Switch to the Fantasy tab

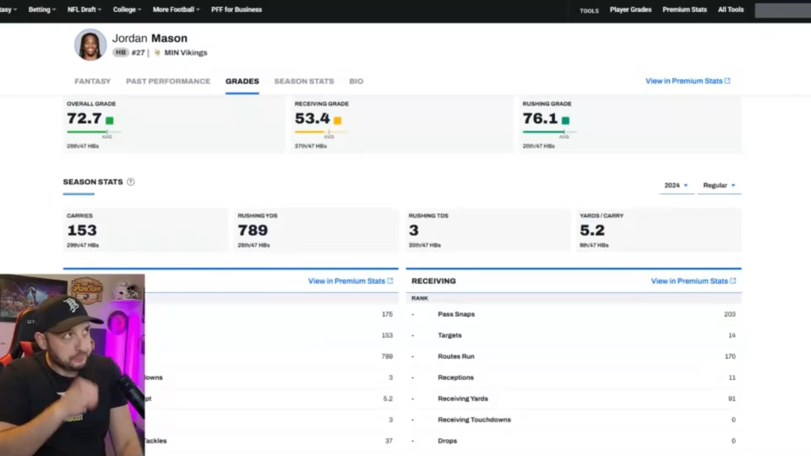[93, 81]
